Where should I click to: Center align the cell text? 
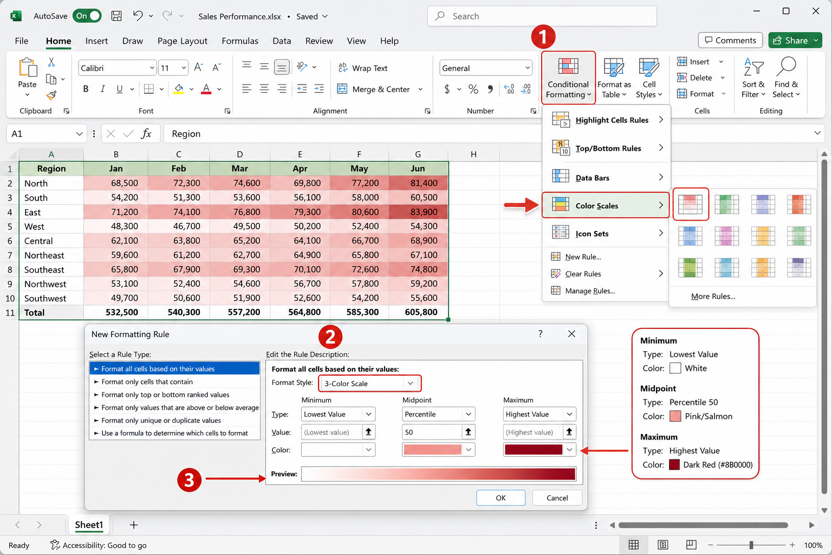[x=264, y=89]
